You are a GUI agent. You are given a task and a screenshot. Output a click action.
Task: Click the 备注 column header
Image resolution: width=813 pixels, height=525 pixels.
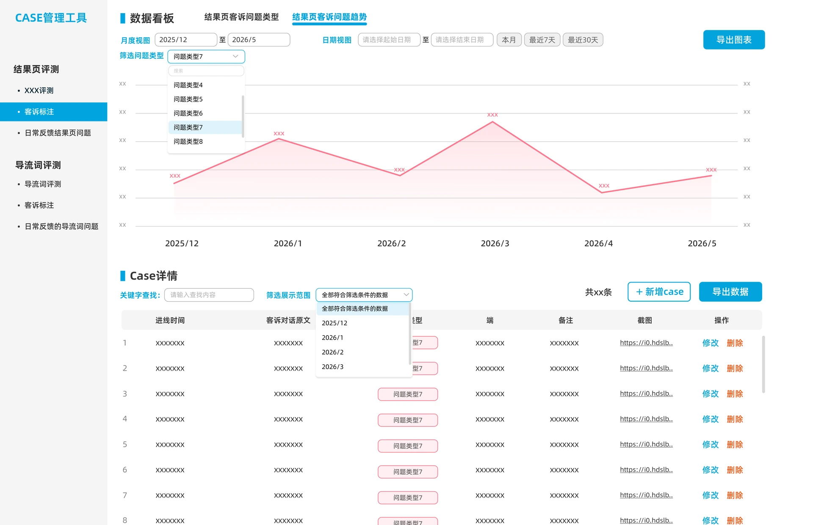coord(566,320)
